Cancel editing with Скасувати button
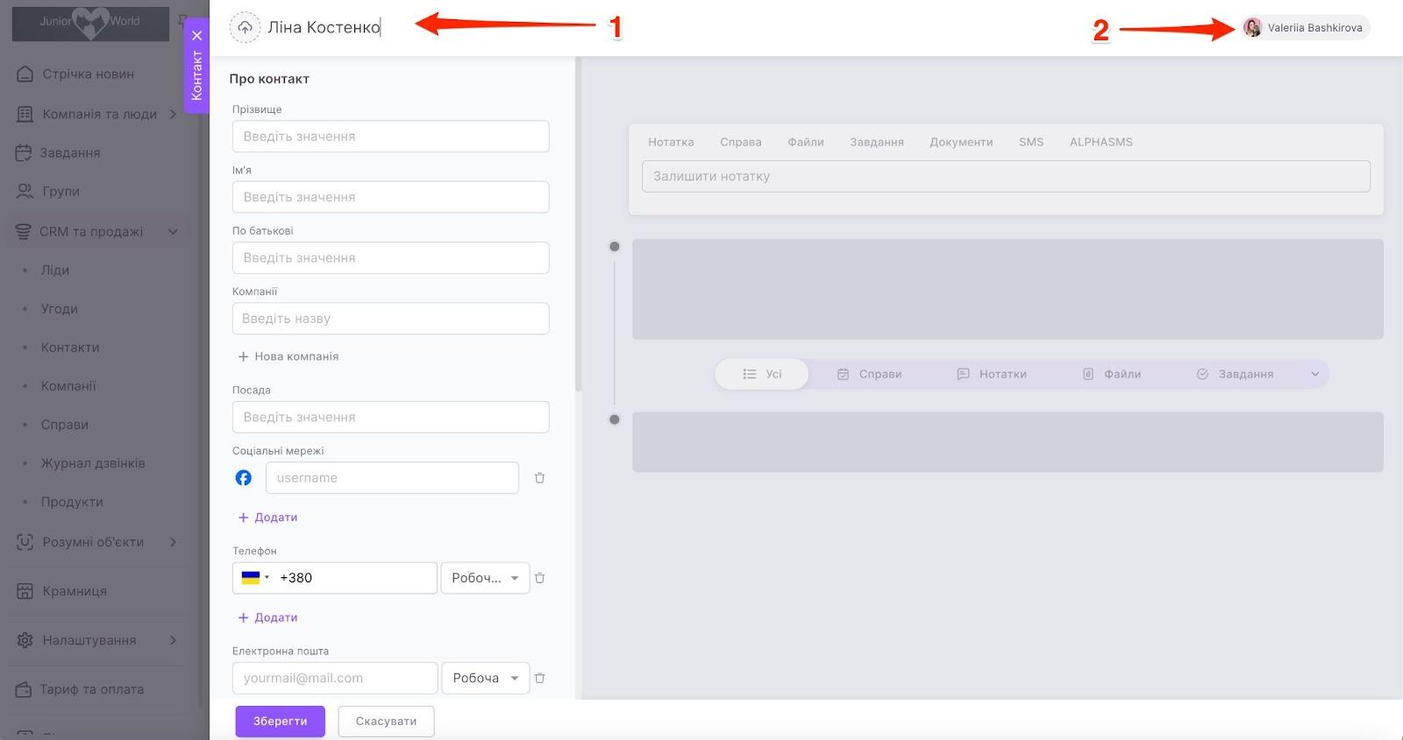This screenshot has height=740, width=1403. click(x=386, y=722)
